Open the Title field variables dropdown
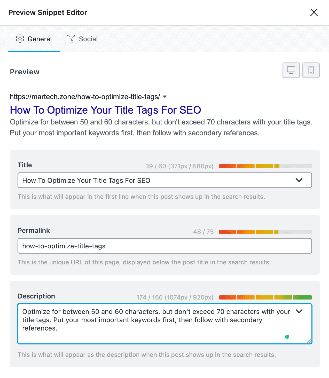 pyautogui.click(x=299, y=180)
